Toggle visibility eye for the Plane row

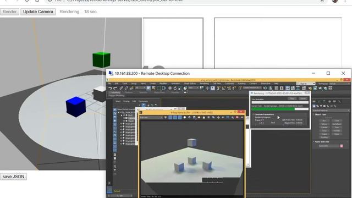pos(124,121)
